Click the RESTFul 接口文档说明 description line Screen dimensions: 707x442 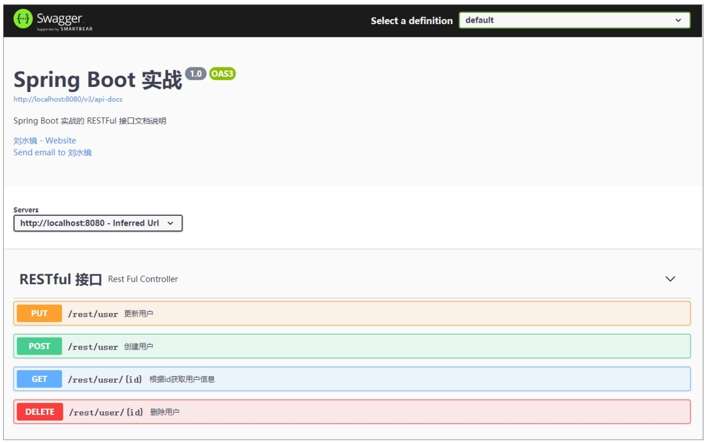[x=90, y=121]
